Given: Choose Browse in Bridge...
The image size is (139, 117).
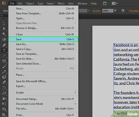Looking at the screenshot, I should click(44, 28).
